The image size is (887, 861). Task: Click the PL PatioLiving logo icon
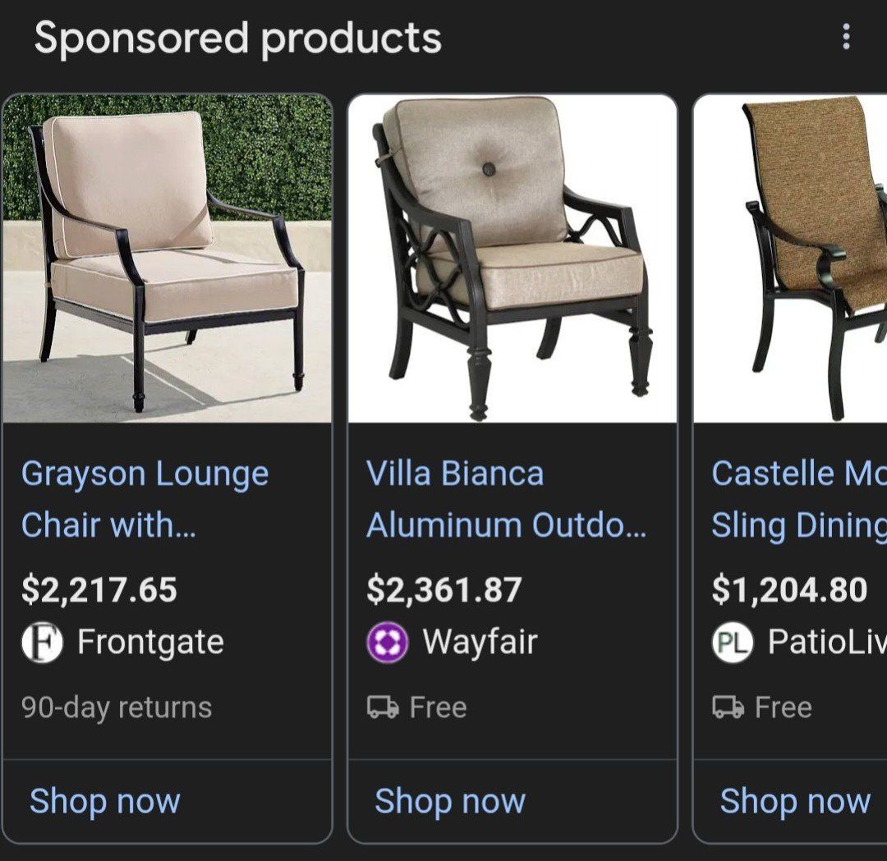coord(732,643)
